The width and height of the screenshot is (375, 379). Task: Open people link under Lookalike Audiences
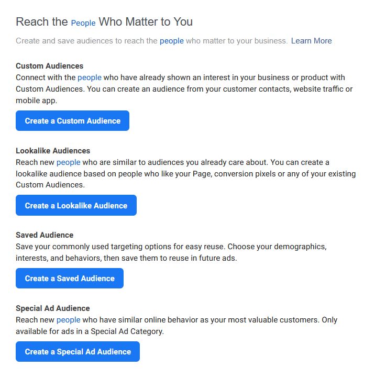pos(69,162)
